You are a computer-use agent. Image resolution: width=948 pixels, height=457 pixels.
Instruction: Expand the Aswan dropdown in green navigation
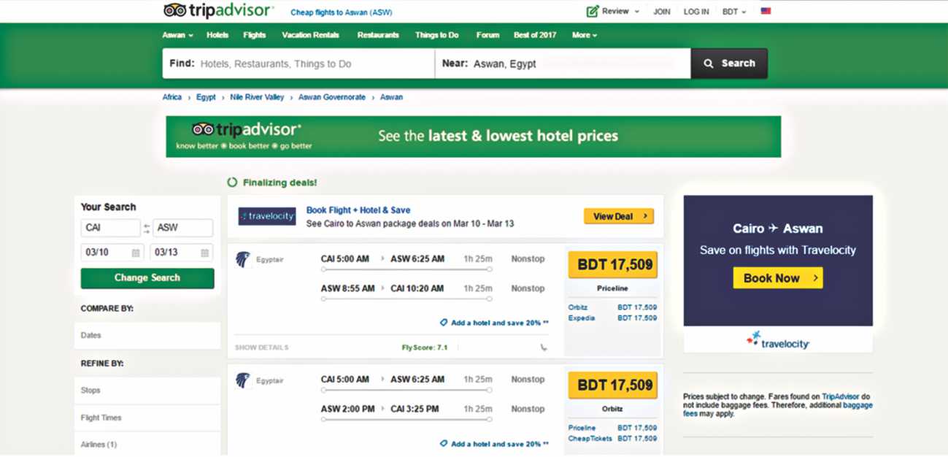177,35
